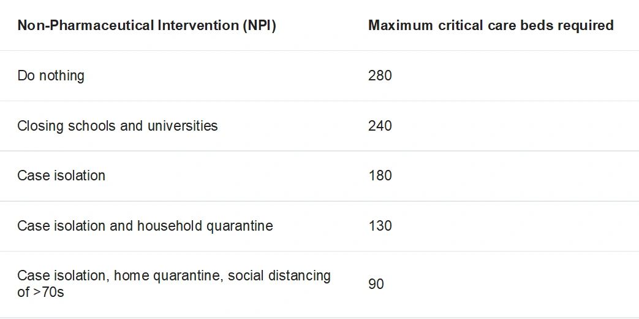639x319 pixels.
Task: Select the Case isolation row label
Action: [61, 175]
